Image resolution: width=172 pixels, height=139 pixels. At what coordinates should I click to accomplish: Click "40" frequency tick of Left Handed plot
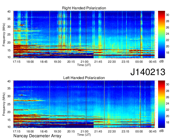[9, 81]
